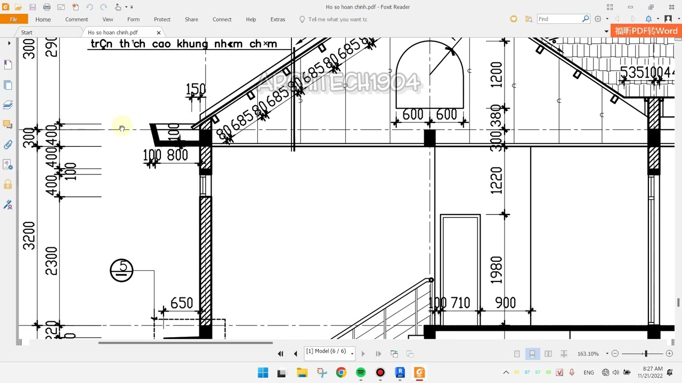This screenshot has width=682, height=383.
Task: Select continuous page view mode
Action: (532, 354)
